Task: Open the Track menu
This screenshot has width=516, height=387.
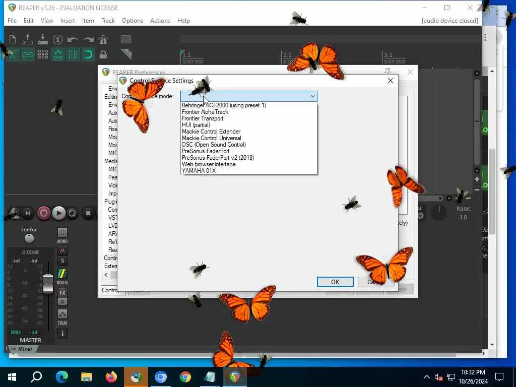Action: point(108,20)
